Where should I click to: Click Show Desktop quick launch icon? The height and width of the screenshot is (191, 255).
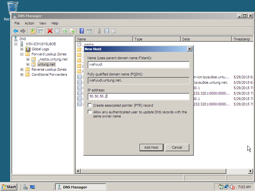tap(33, 187)
